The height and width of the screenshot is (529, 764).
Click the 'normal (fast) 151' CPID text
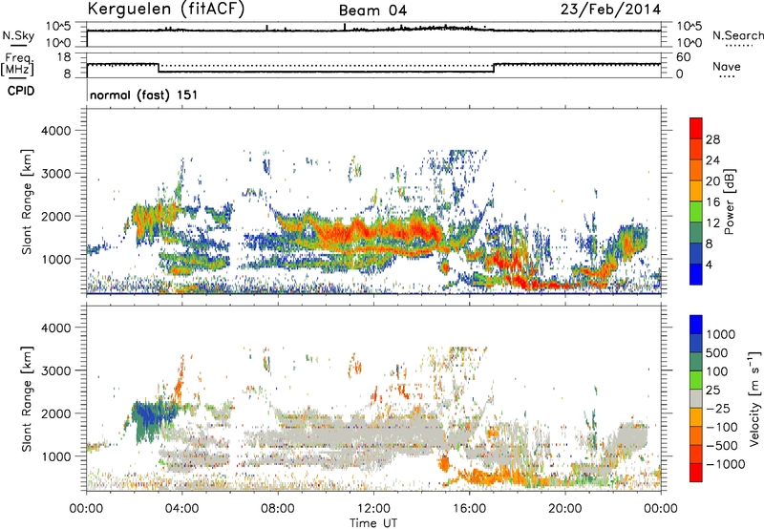(x=144, y=95)
